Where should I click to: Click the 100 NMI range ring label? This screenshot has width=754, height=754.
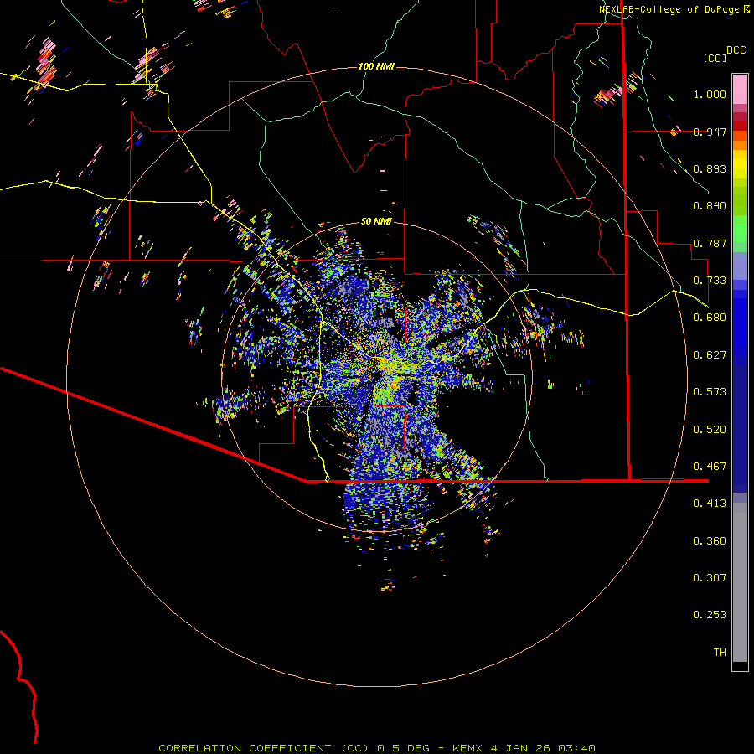(x=376, y=66)
